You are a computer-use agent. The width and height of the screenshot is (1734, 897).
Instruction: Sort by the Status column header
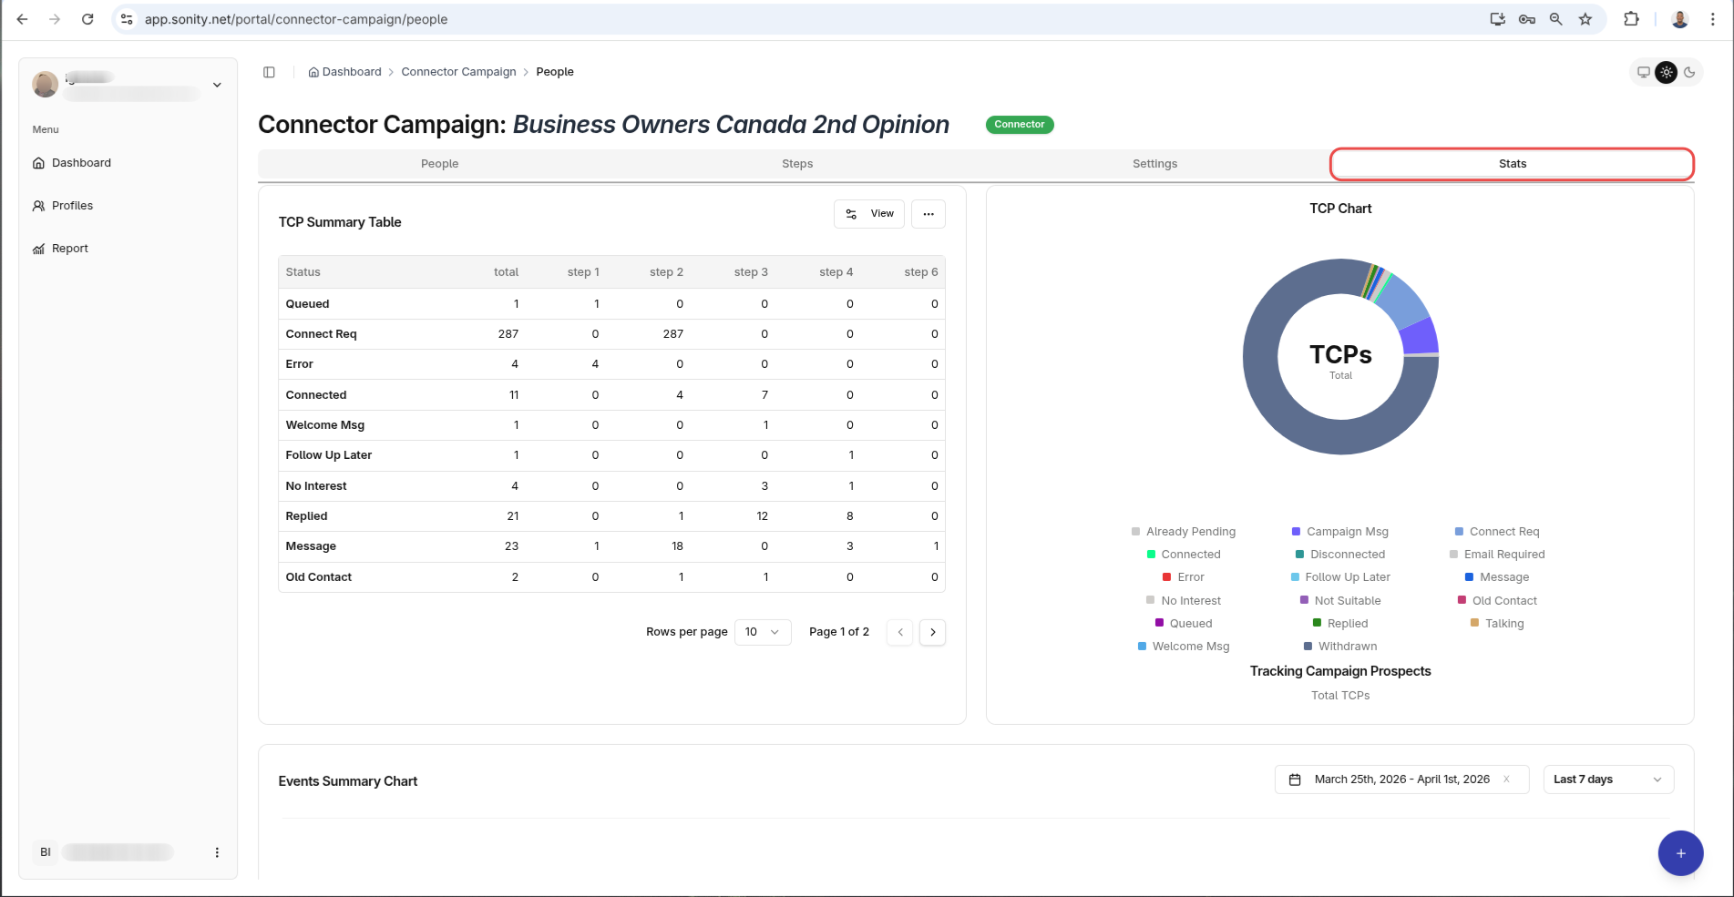pyautogui.click(x=303, y=272)
